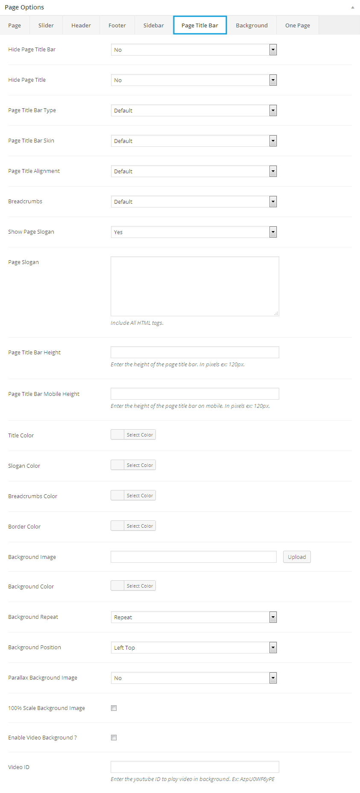Open the Breadcrumbs dropdown
Viewport: 360px width, 793px height.
[x=193, y=202]
